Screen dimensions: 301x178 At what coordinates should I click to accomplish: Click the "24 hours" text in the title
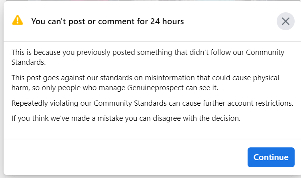click(167, 21)
